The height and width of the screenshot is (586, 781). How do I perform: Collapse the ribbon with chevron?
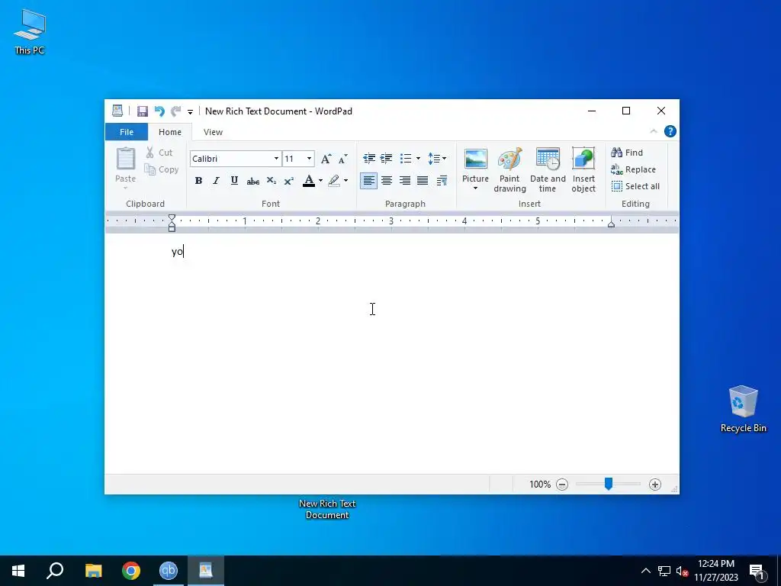pos(654,131)
